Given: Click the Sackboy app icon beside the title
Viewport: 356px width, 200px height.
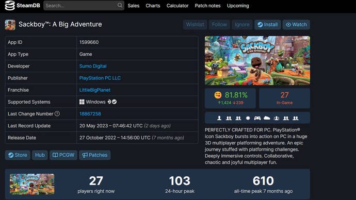Looking at the screenshot, I should coord(10,25).
